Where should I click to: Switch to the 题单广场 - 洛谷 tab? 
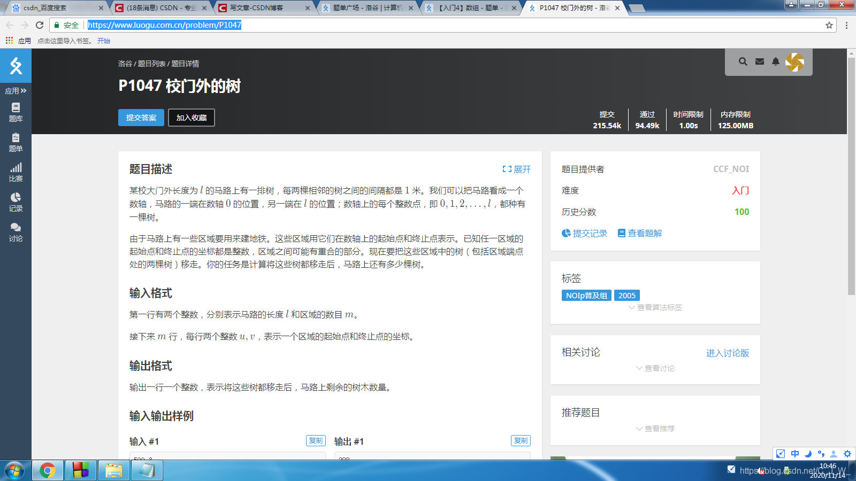click(x=366, y=8)
